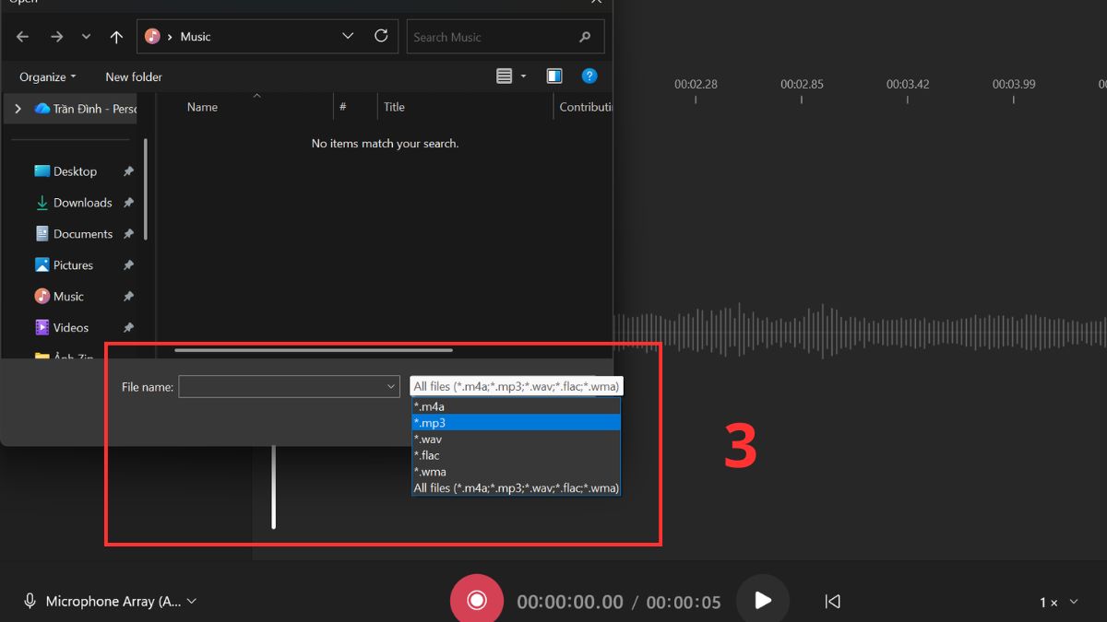Change the file view layout
Image resolution: width=1107 pixels, height=622 pixels.
tap(504, 76)
